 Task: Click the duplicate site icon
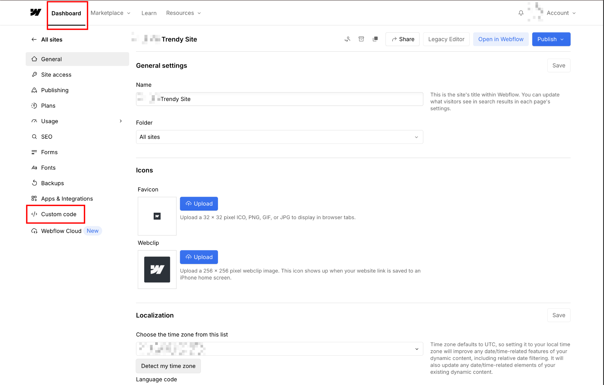375,39
